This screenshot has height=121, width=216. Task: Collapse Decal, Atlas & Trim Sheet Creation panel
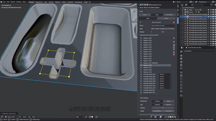point(139,7)
